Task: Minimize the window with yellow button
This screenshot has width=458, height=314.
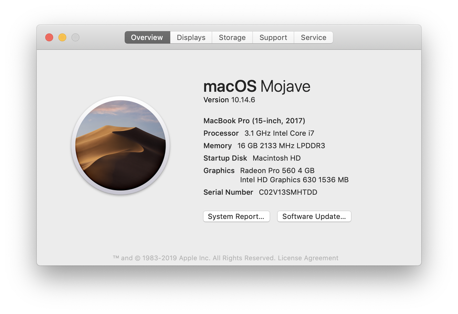Action: tap(62, 37)
